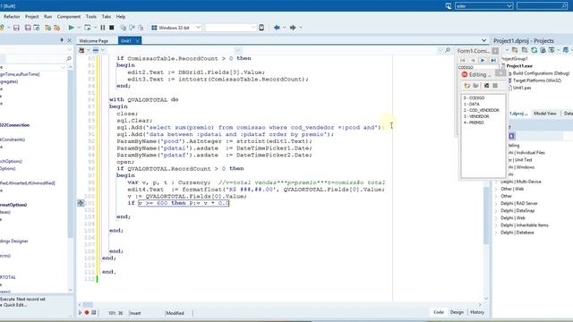This screenshot has width=573, height=322.
Task: Select Project1.exe in the Projects tree
Action: pyautogui.click(x=519, y=66)
